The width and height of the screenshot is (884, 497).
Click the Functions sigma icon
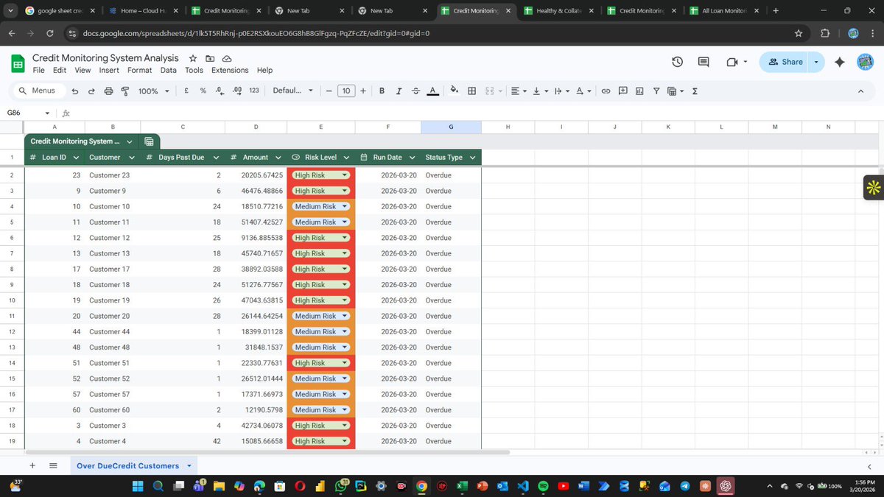(x=694, y=91)
